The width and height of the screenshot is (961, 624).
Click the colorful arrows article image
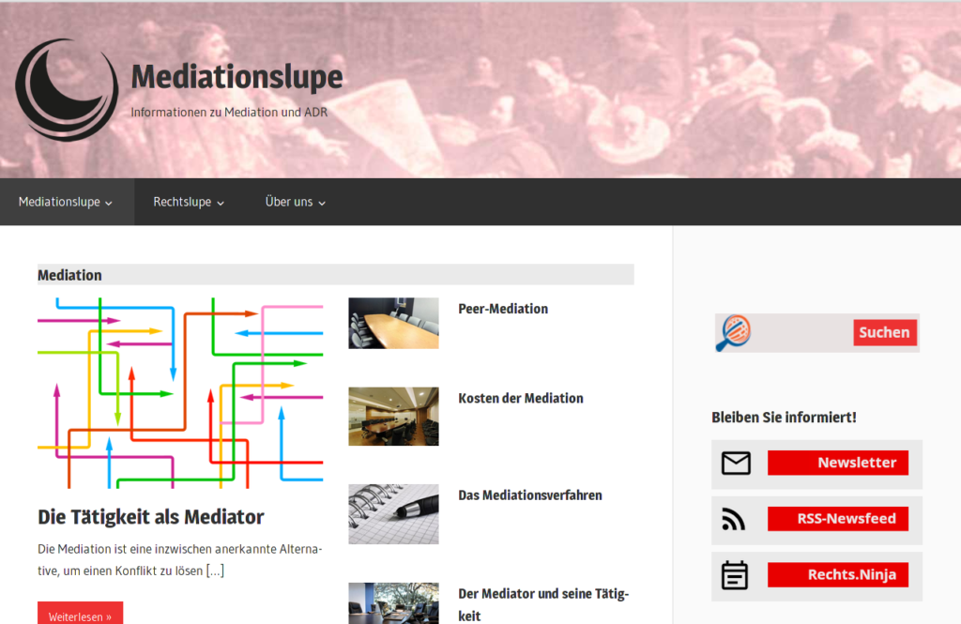pyautogui.click(x=180, y=393)
